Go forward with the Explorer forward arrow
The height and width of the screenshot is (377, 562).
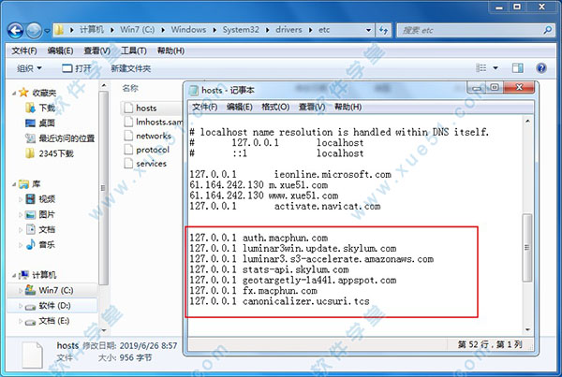(34, 31)
